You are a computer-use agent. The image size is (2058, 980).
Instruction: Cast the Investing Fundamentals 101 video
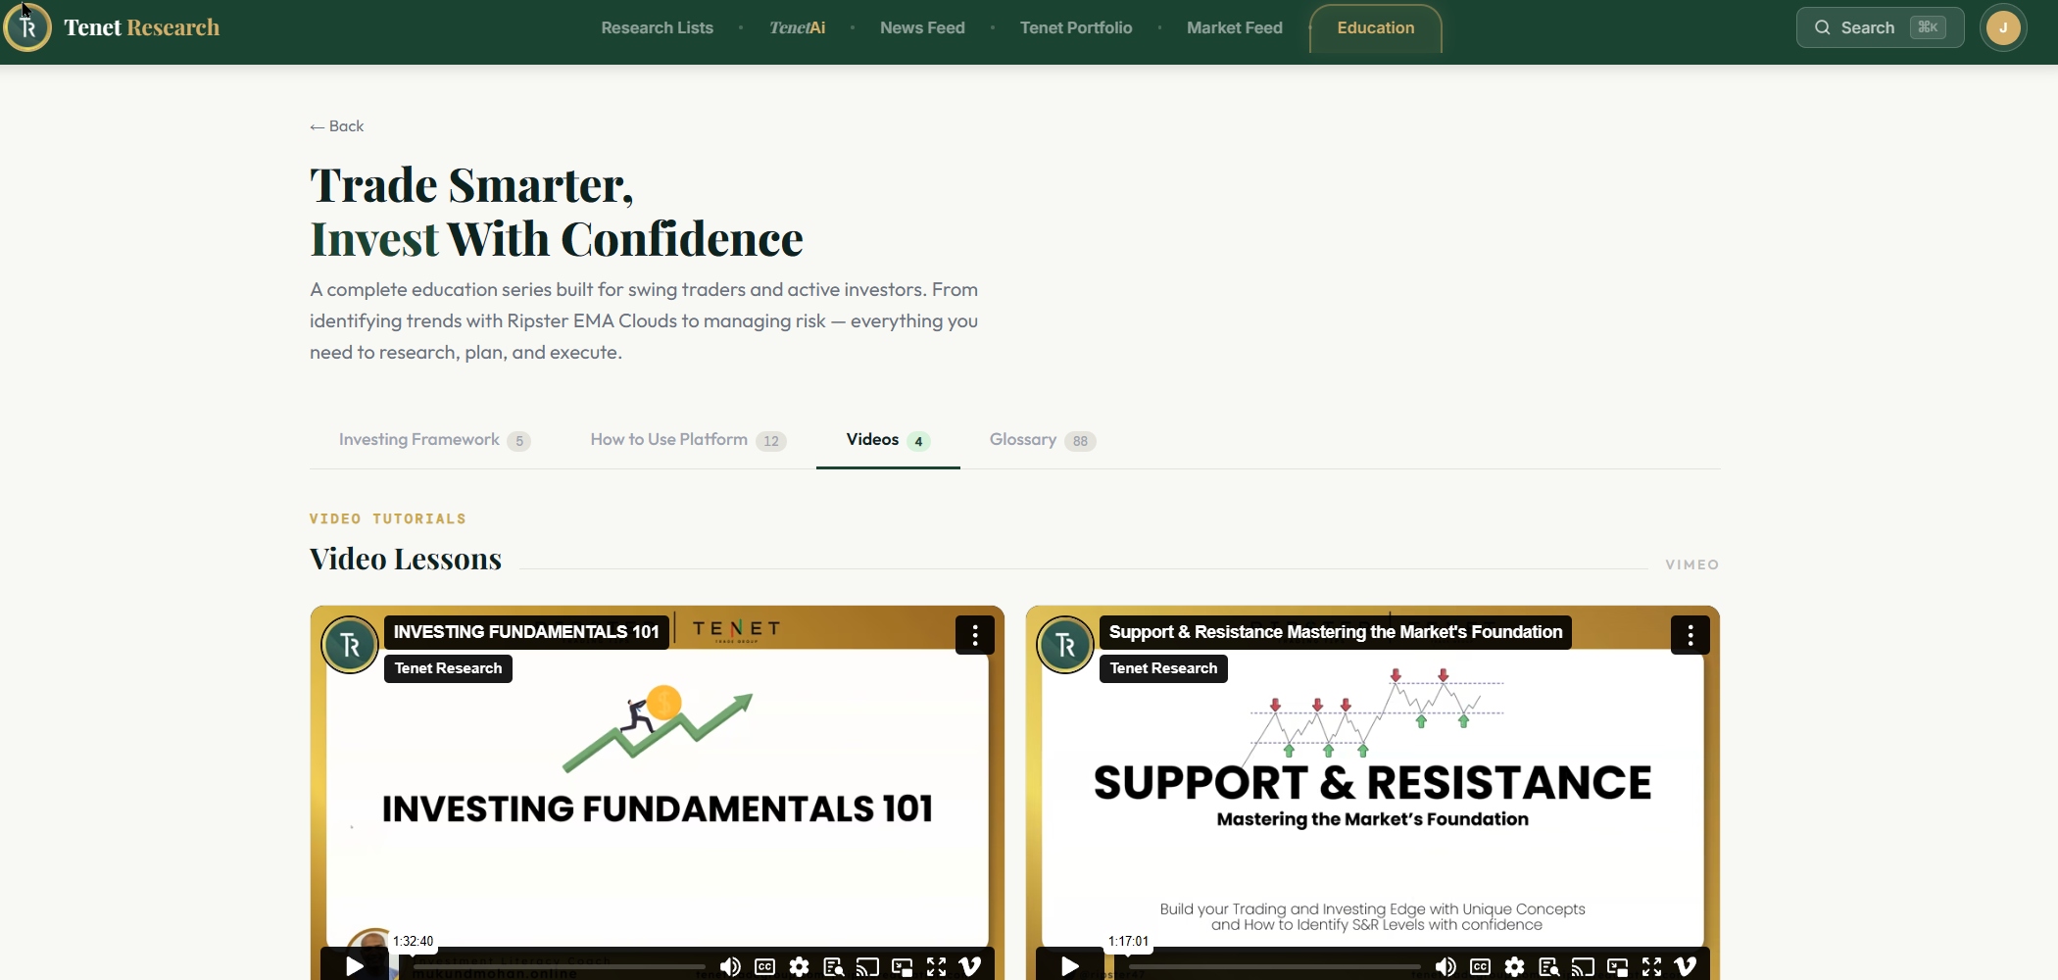point(867,967)
